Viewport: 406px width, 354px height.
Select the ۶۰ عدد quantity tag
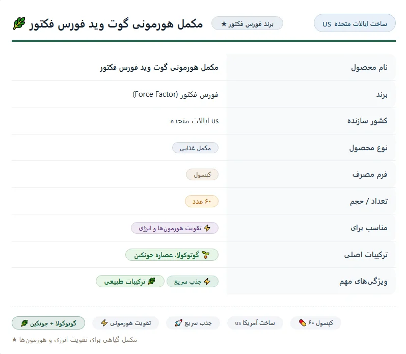click(x=202, y=201)
